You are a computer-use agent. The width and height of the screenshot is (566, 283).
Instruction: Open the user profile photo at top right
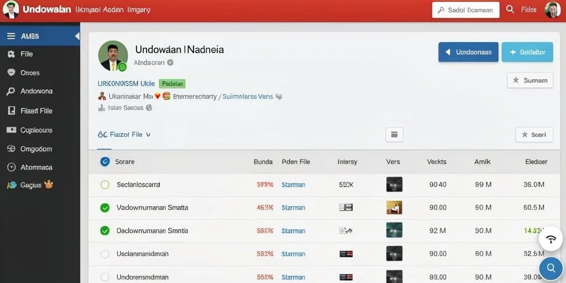click(552, 10)
